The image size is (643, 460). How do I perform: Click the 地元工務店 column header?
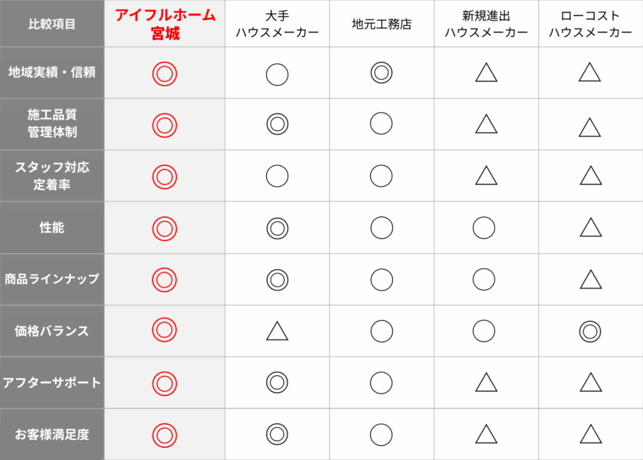(x=381, y=24)
